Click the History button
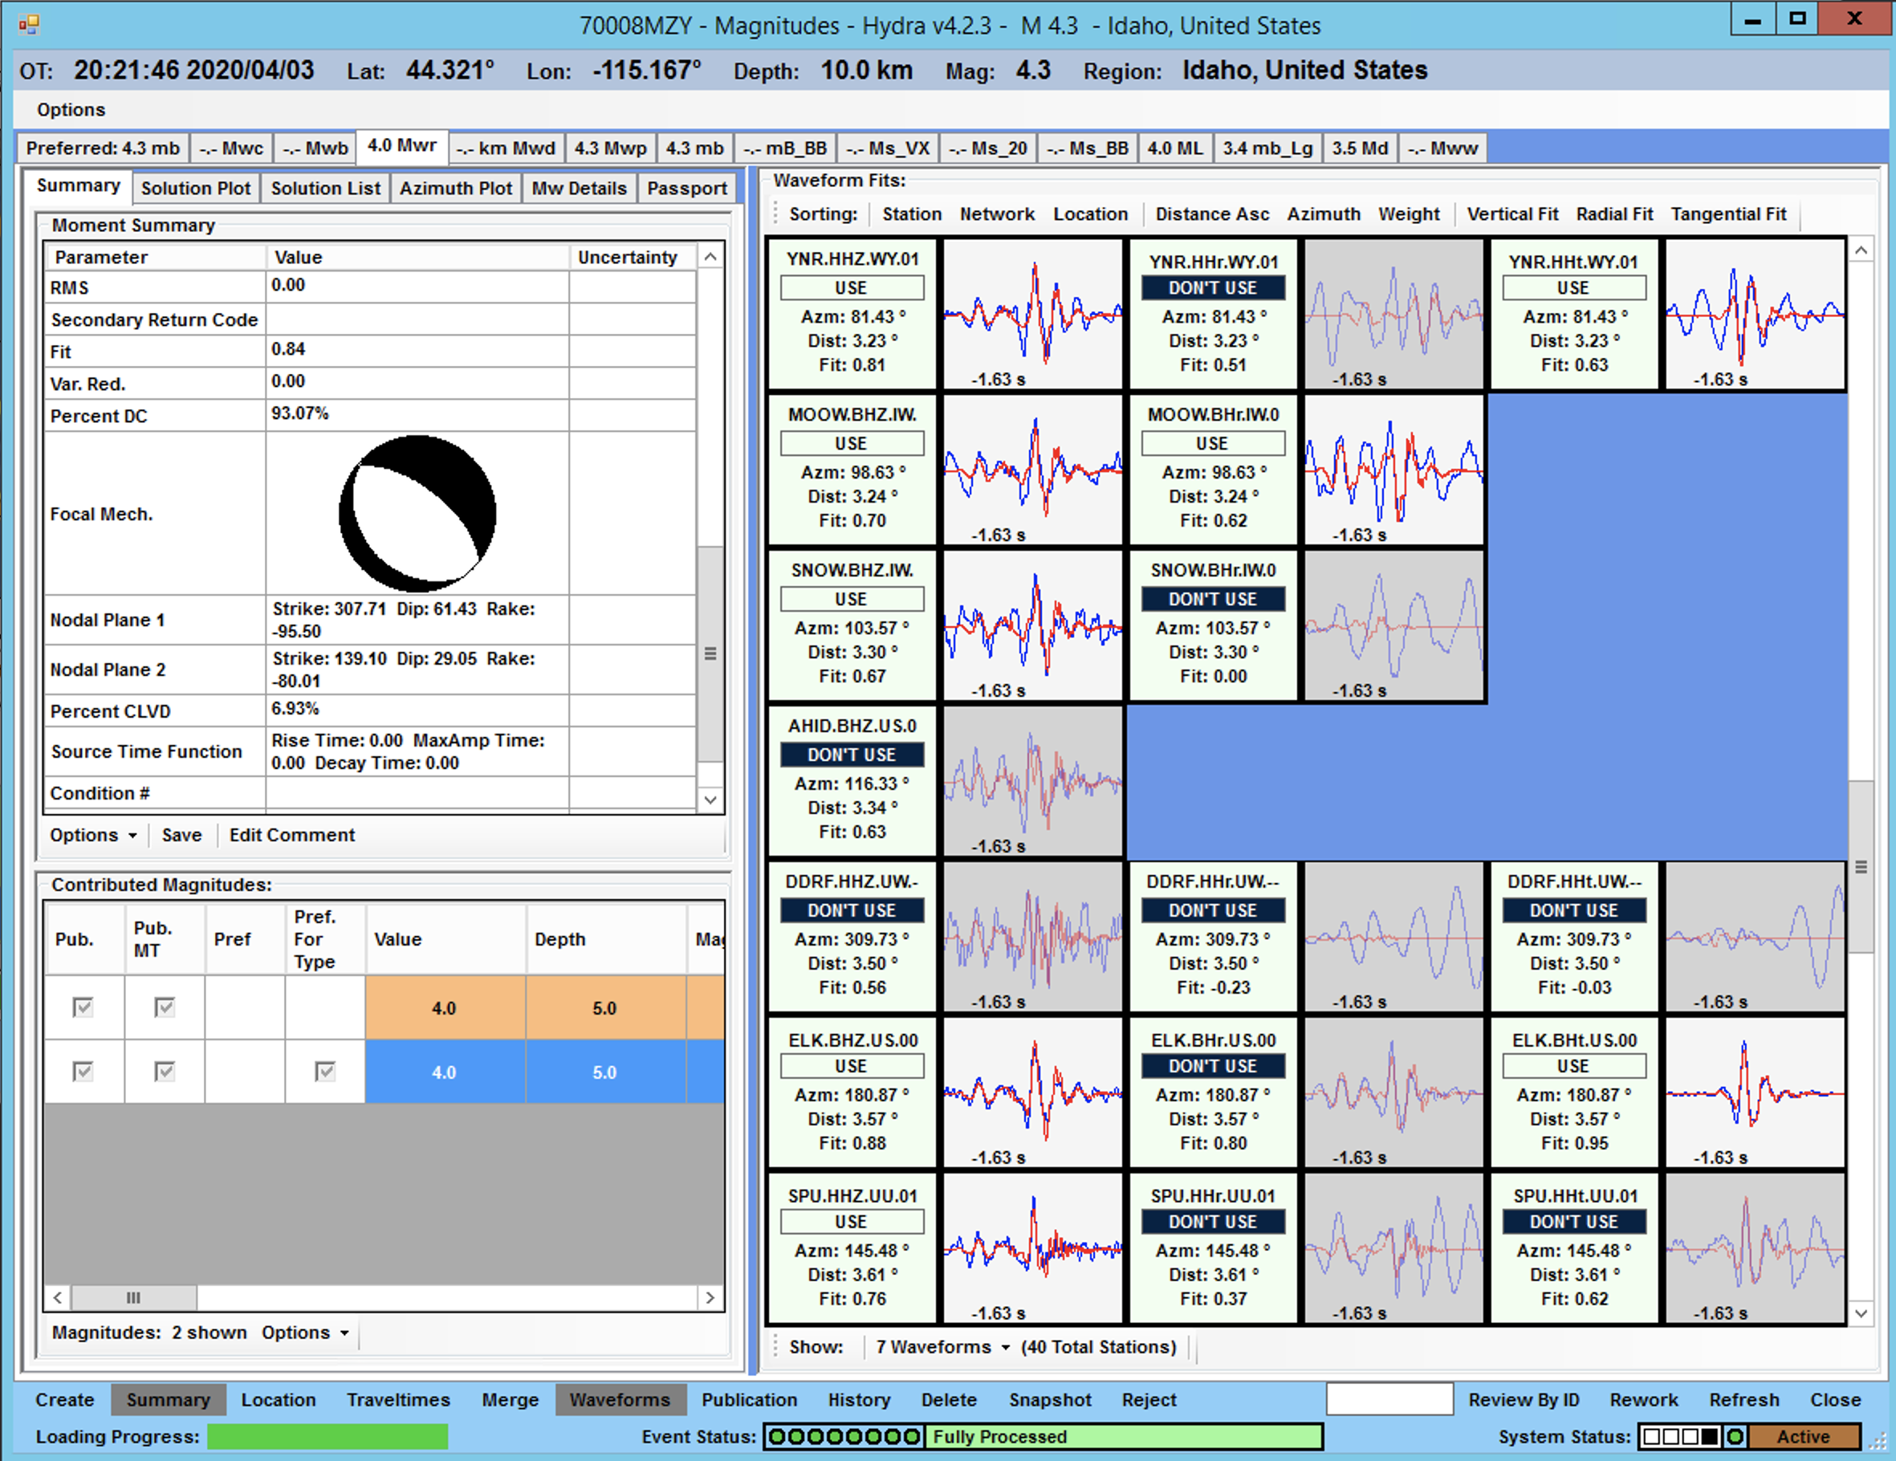This screenshot has height=1461, width=1896. point(859,1399)
